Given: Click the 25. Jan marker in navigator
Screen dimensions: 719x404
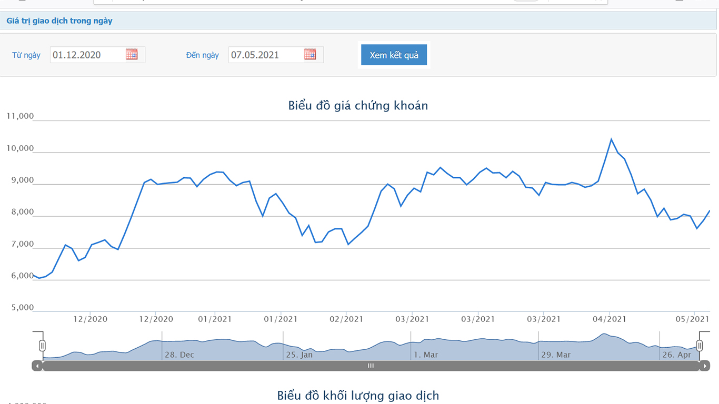Looking at the screenshot, I should click(x=299, y=355).
